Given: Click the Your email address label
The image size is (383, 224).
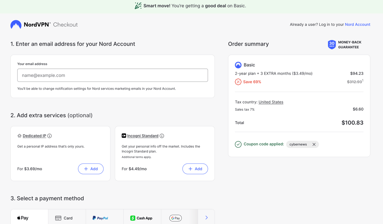Looking at the screenshot, I should [x=32, y=64].
